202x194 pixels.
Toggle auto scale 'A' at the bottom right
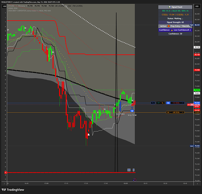point(197,184)
